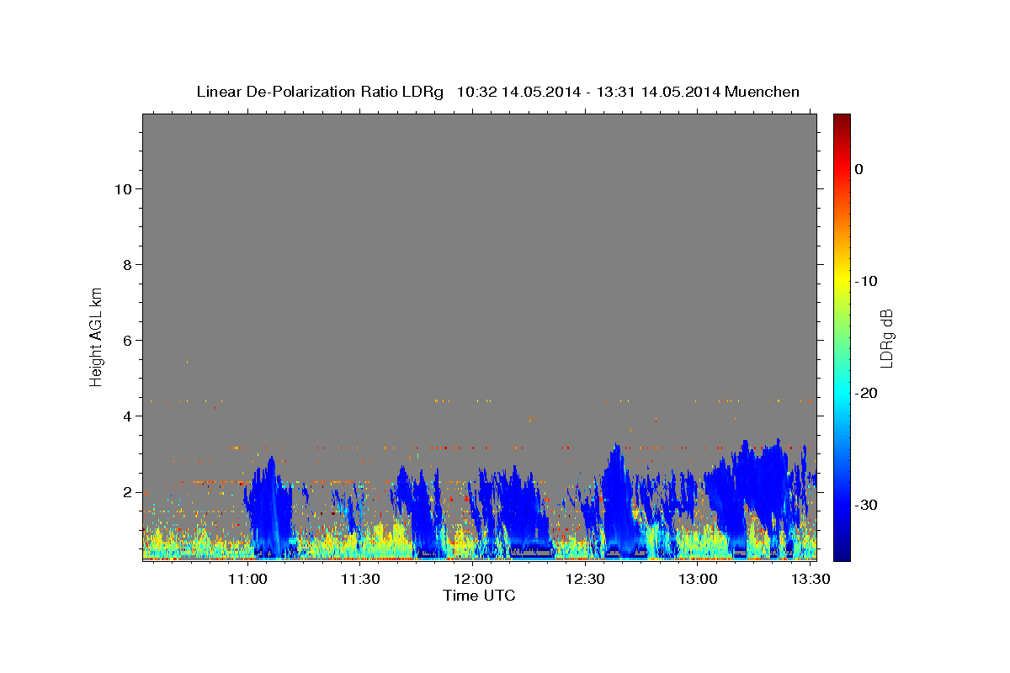Screen dimensions: 1010x673
Task: Click the height tick label 6
Action: [x=128, y=341]
